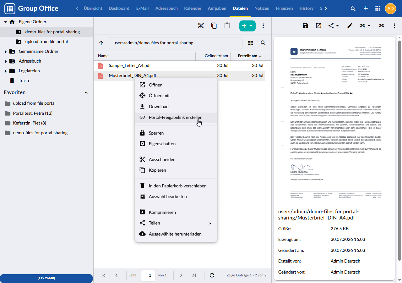Choose Eigenschaften in the context menu
Image resolution: width=402 pixels, height=283 pixels.
click(176, 144)
